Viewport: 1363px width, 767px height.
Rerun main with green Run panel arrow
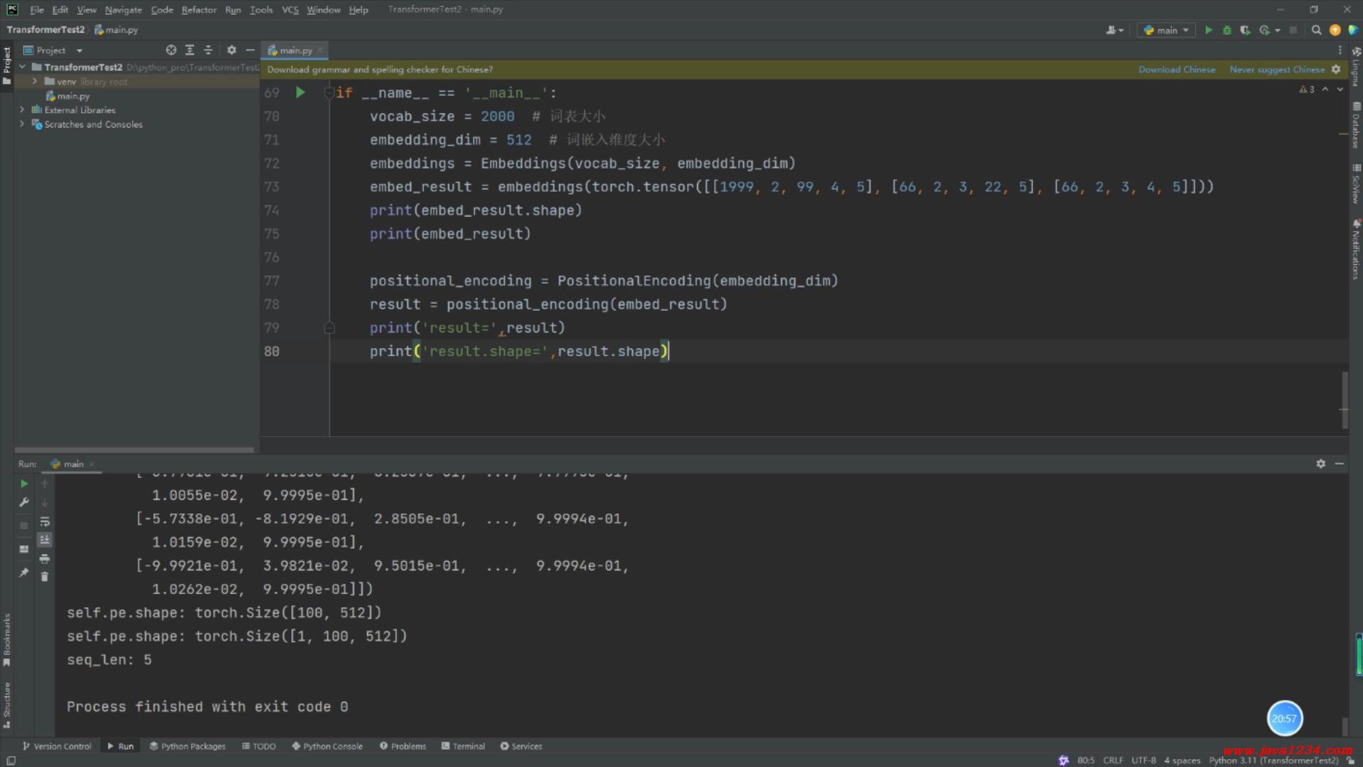point(24,484)
